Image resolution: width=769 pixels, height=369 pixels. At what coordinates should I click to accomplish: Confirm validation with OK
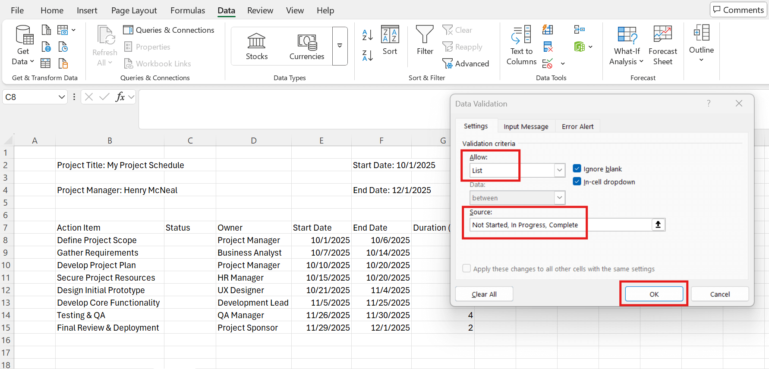(x=654, y=294)
